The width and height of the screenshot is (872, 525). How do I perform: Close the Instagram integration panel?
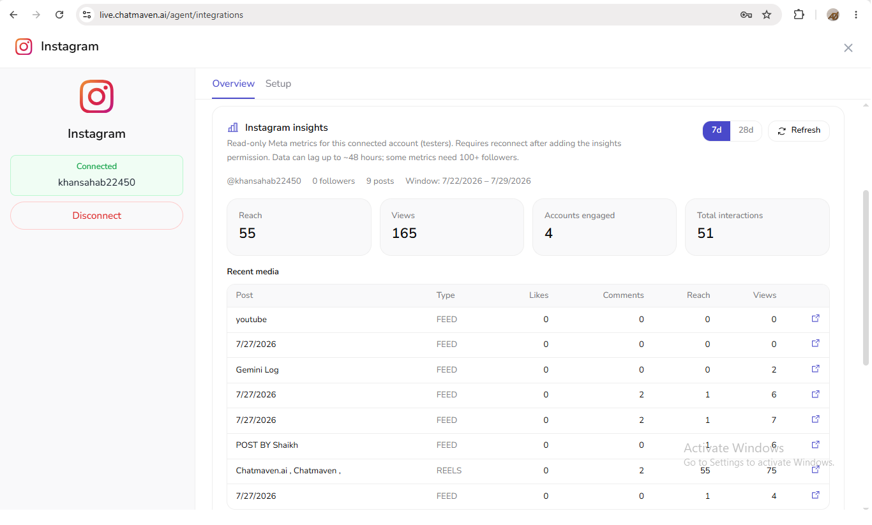coord(848,48)
